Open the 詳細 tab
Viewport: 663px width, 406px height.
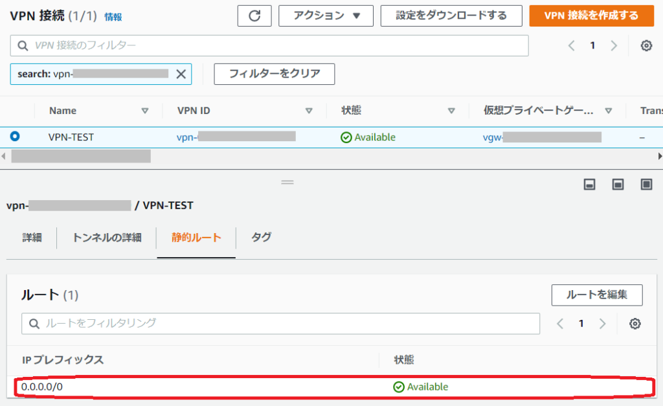pos(32,237)
